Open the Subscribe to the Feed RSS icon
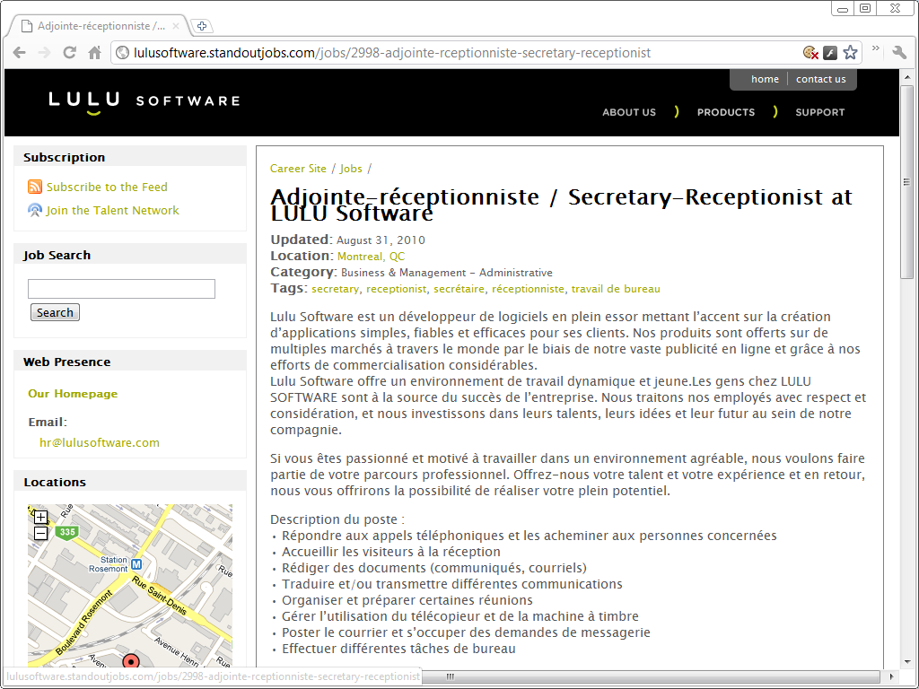 (34, 187)
